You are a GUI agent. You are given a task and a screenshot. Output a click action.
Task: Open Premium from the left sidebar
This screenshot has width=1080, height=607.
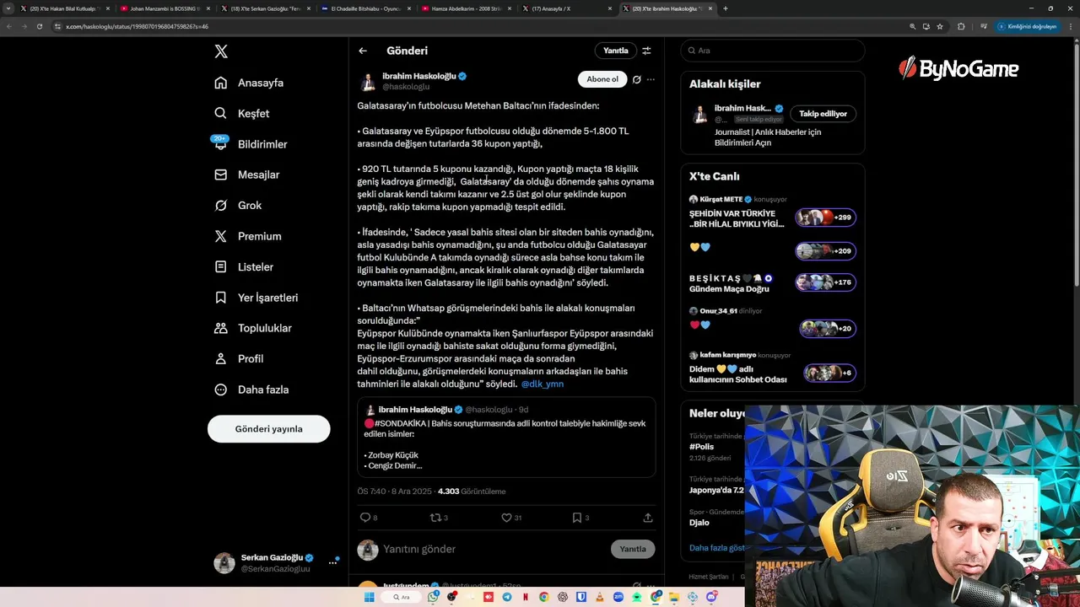coord(248,236)
